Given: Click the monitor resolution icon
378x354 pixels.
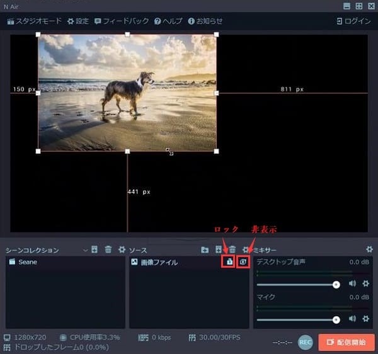Looking at the screenshot, I should click(7, 338).
